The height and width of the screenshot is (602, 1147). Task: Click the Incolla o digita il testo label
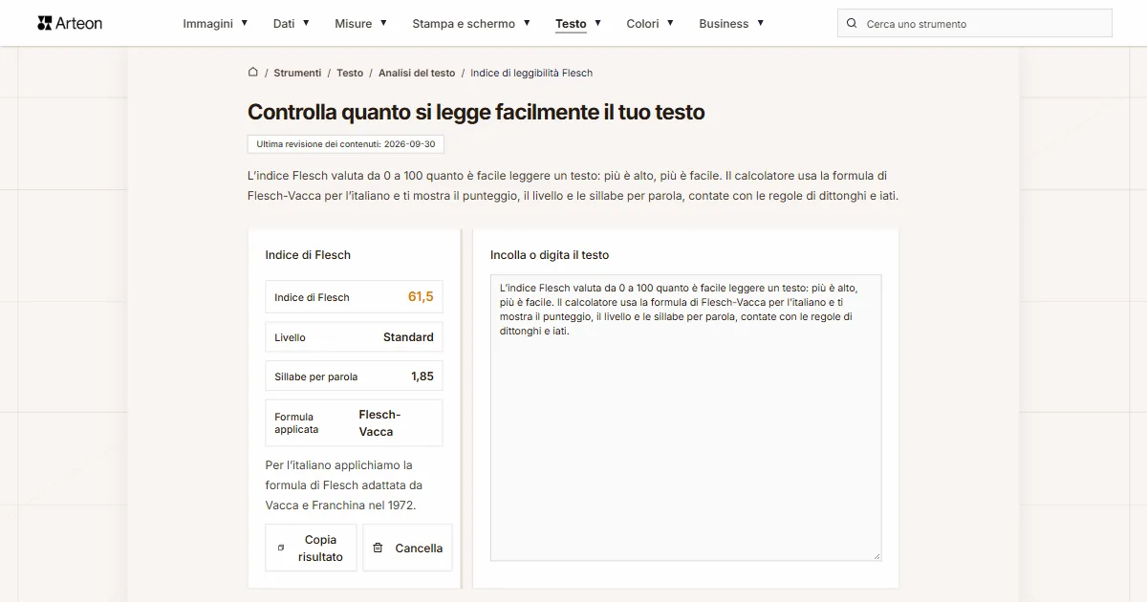point(550,255)
